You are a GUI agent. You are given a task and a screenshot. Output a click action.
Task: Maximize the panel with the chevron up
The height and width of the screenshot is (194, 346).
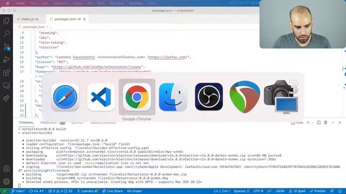click(x=332, y=122)
